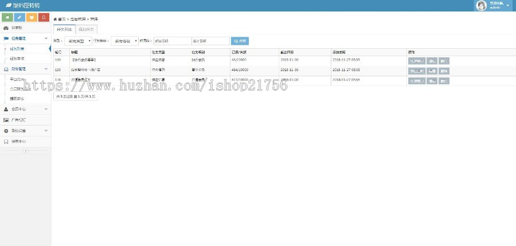The height and width of the screenshot is (246, 516).
Task: Collapse the 财务管理 menu chevron
Action: [46, 69]
